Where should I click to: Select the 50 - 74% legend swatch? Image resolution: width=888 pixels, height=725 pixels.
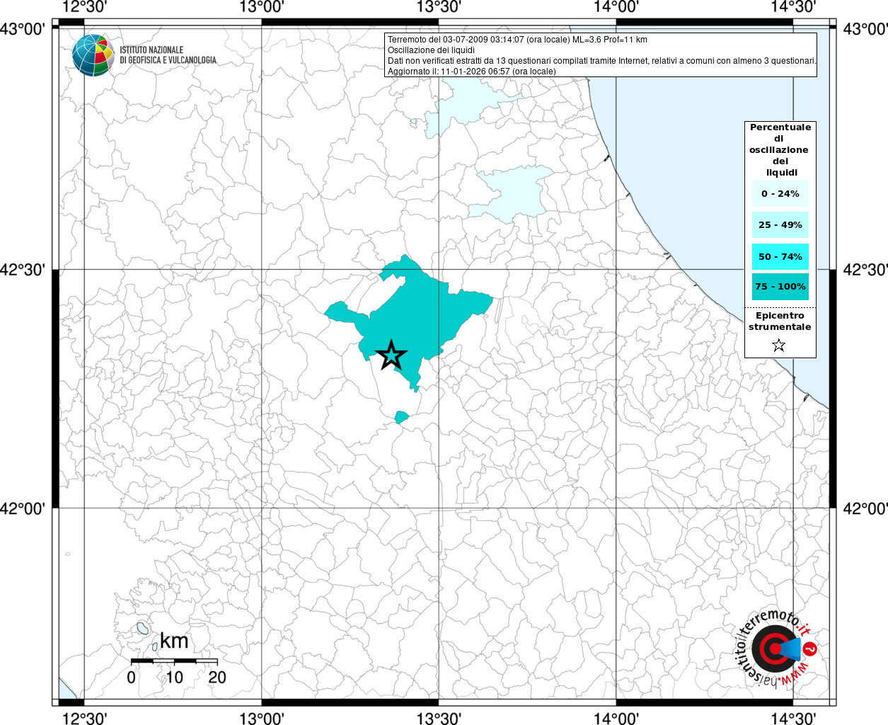tap(780, 256)
